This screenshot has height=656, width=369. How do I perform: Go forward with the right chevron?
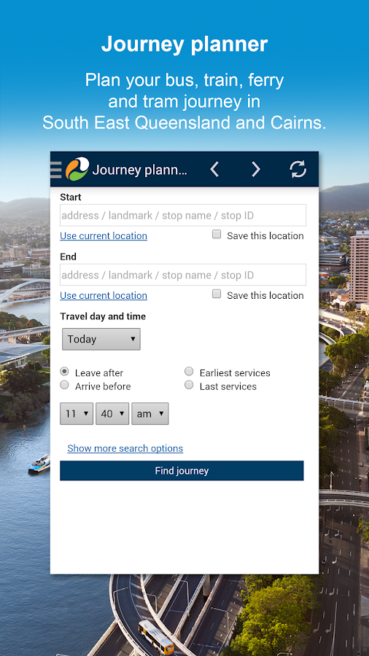click(256, 169)
